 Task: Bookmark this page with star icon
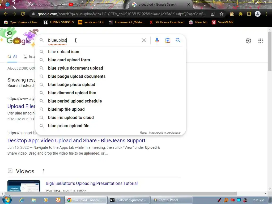pos(221,14)
